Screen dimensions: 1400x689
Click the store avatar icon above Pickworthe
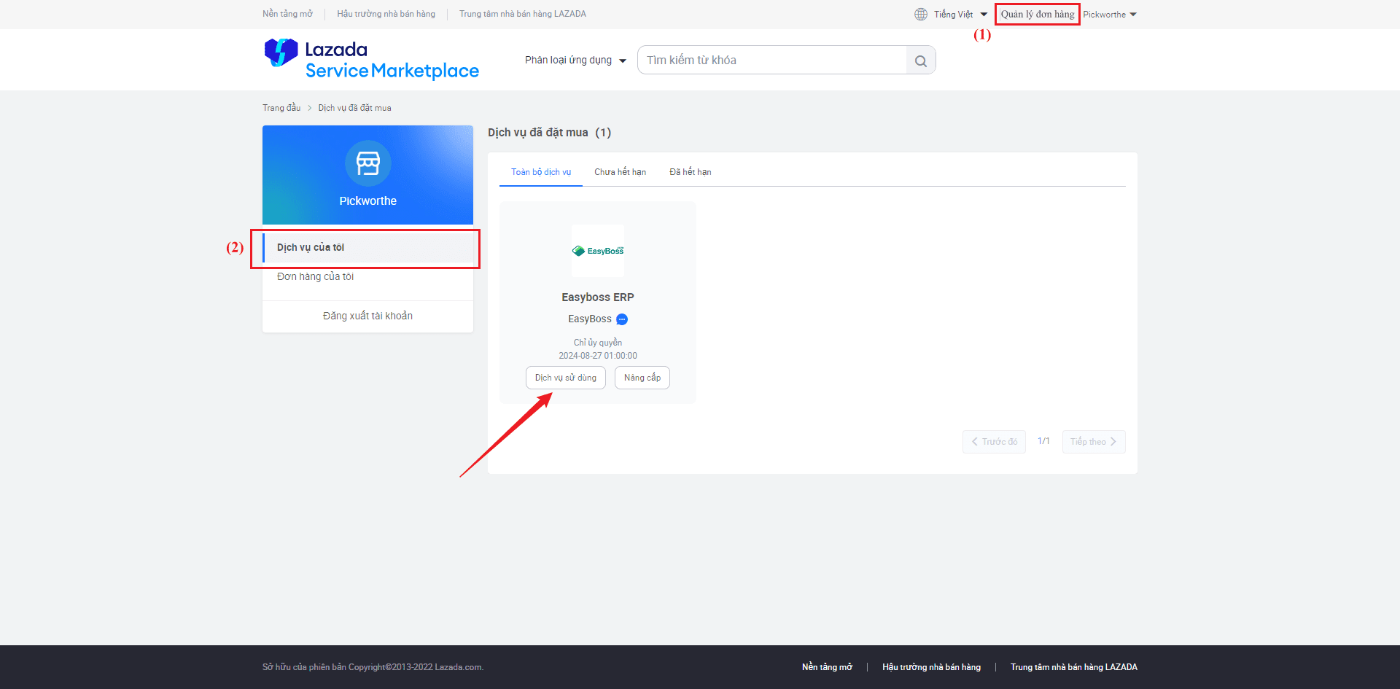pyautogui.click(x=368, y=163)
